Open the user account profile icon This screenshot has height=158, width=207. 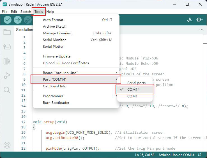(7, 145)
